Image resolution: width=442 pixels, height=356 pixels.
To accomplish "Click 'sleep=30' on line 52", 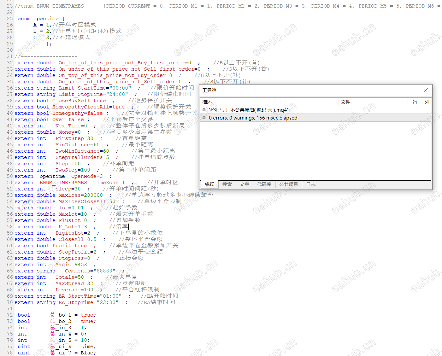I will 68,189.
